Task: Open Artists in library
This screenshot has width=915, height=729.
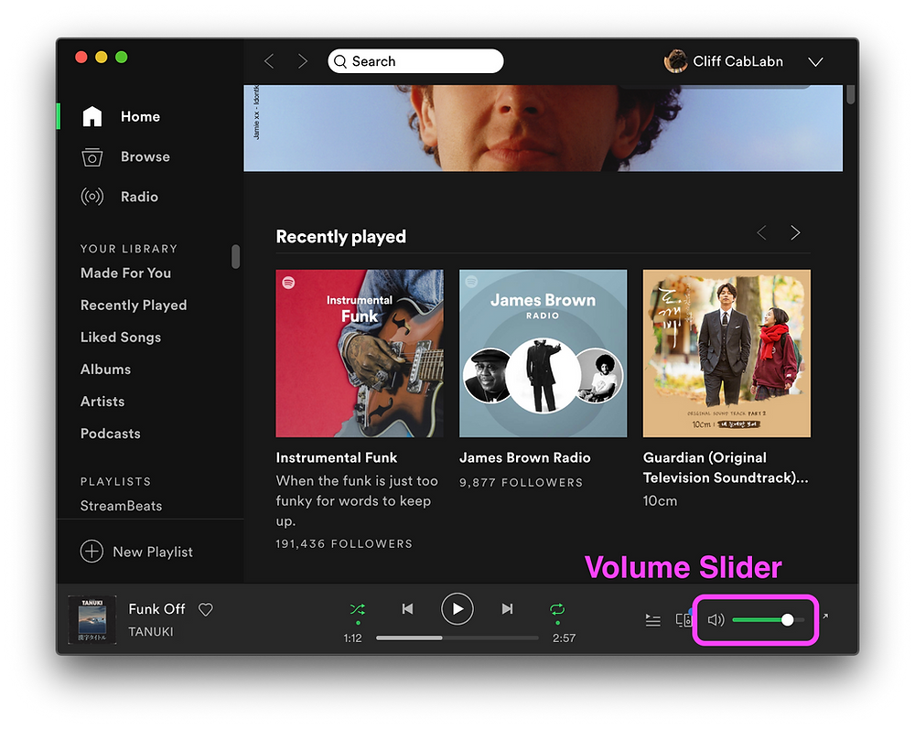Action: 102,402
